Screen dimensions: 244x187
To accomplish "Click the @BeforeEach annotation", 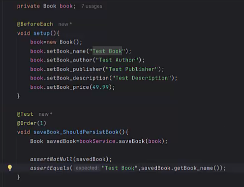I will tap(35, 24).
